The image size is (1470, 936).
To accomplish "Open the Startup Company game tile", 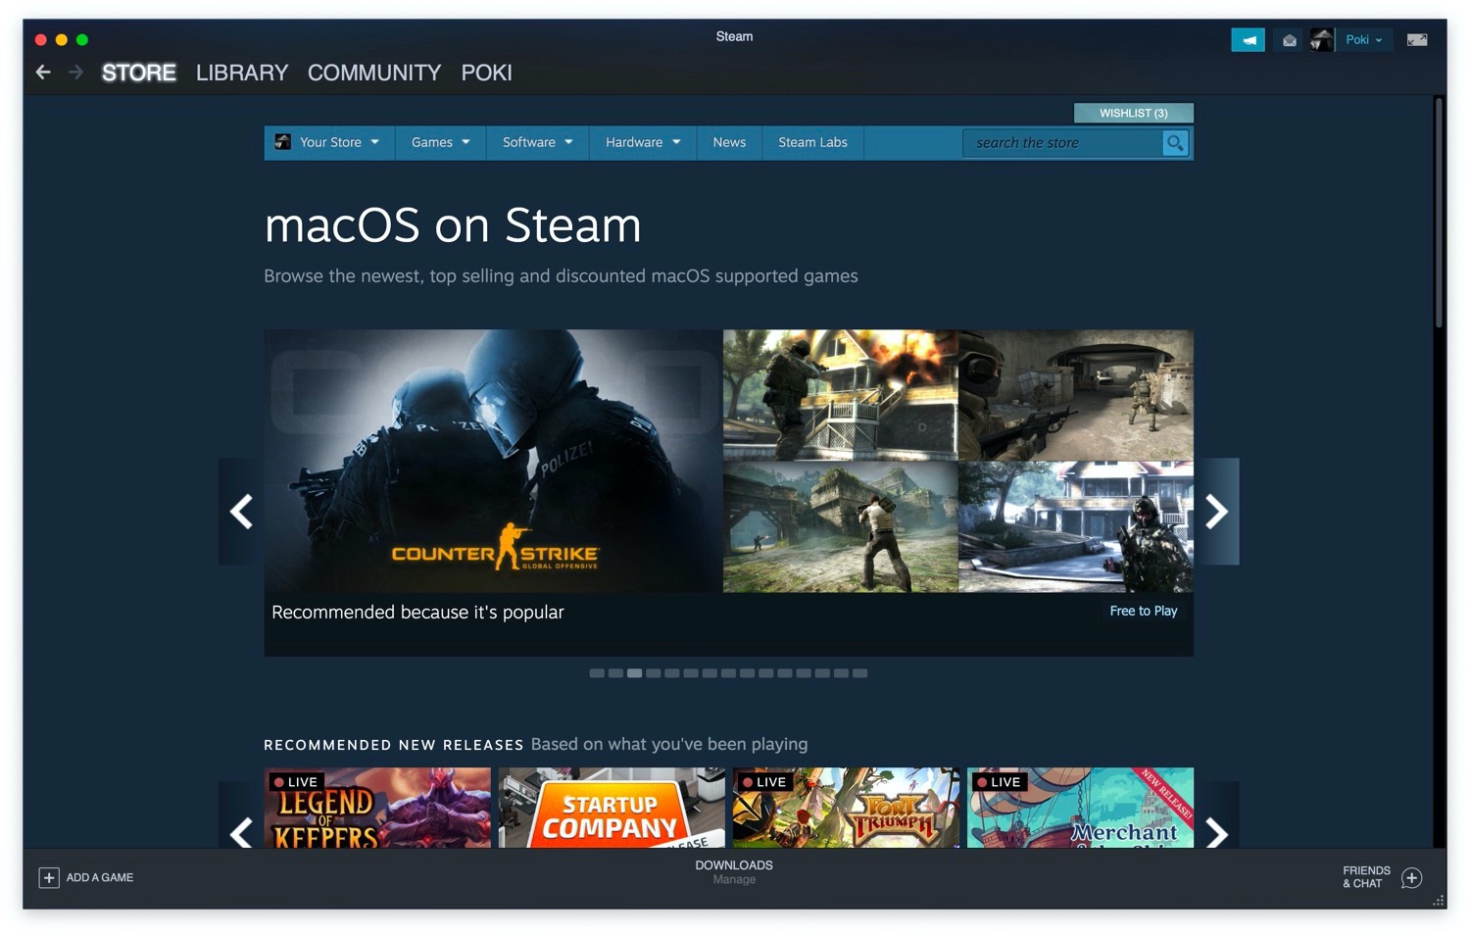I will pos(612,808).
